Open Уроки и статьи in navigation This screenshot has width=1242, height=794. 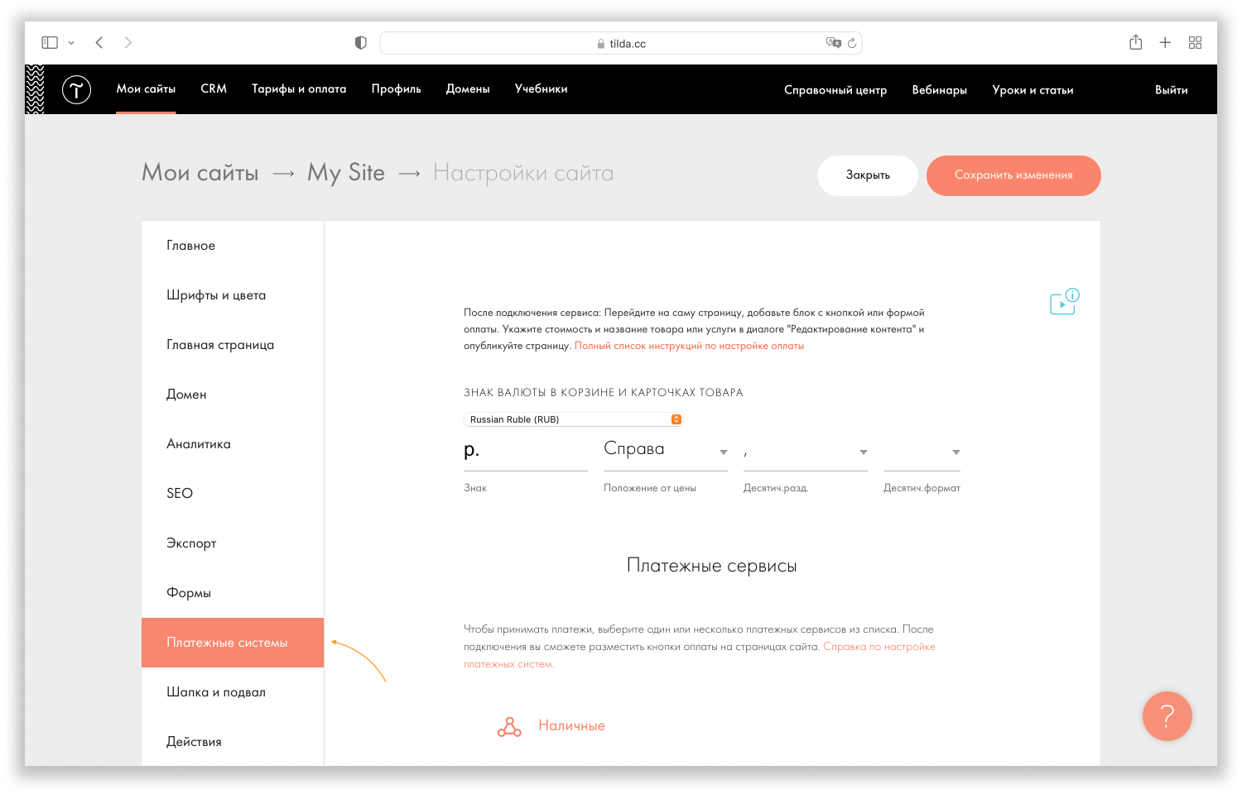(1033, 90)
